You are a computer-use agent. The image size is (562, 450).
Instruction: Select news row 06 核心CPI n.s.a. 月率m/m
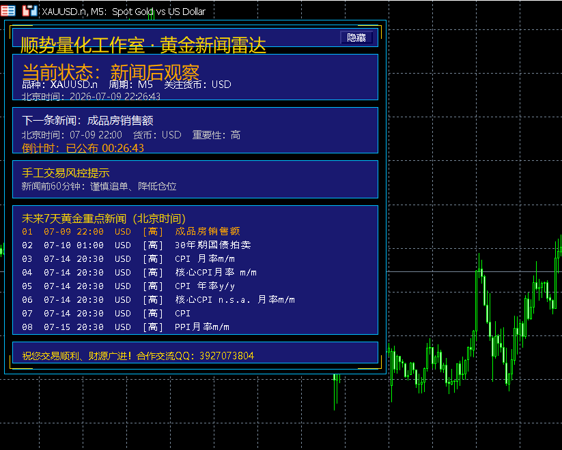coord(158,299)
